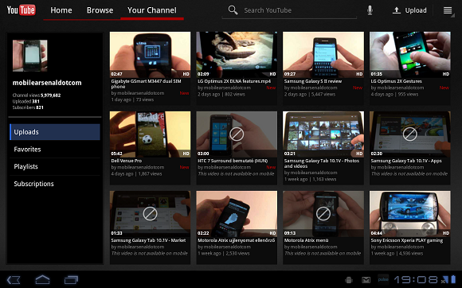Open LG Optimus 2X Gestures thumbnail
This screenshot has height=288, width=462.
click(x=410, y=55)
